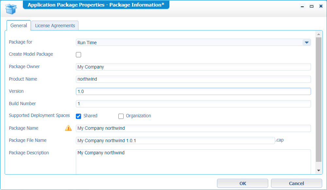Click the vertical scrollbar thumb
The height and width of the screenshot is (190, 327).
point(318,98)
